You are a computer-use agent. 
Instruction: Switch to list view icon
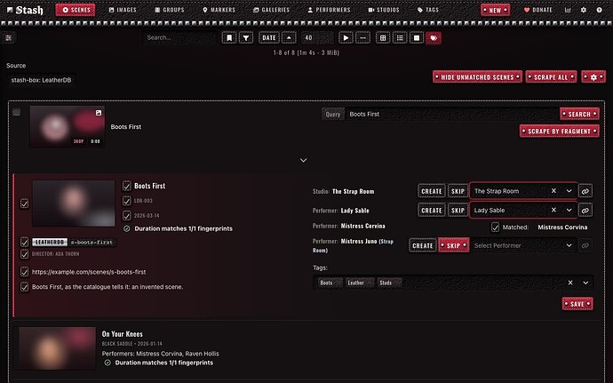click(x=400, y=38)
